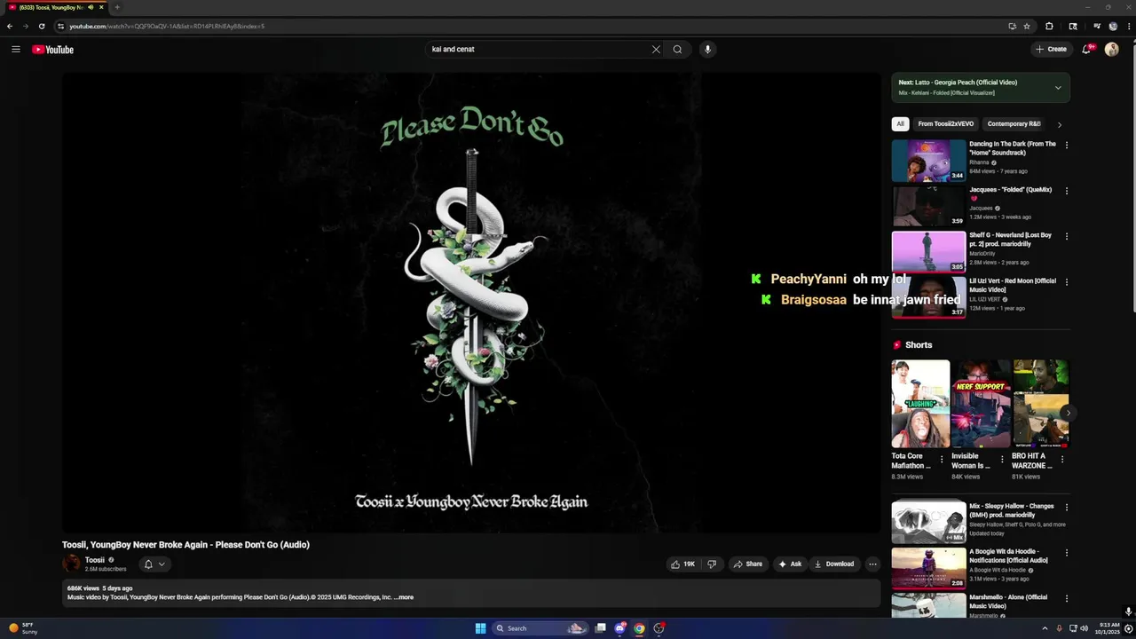
Task: Select the Contemporary R&B chip
Action: (x=1014, y=124)
